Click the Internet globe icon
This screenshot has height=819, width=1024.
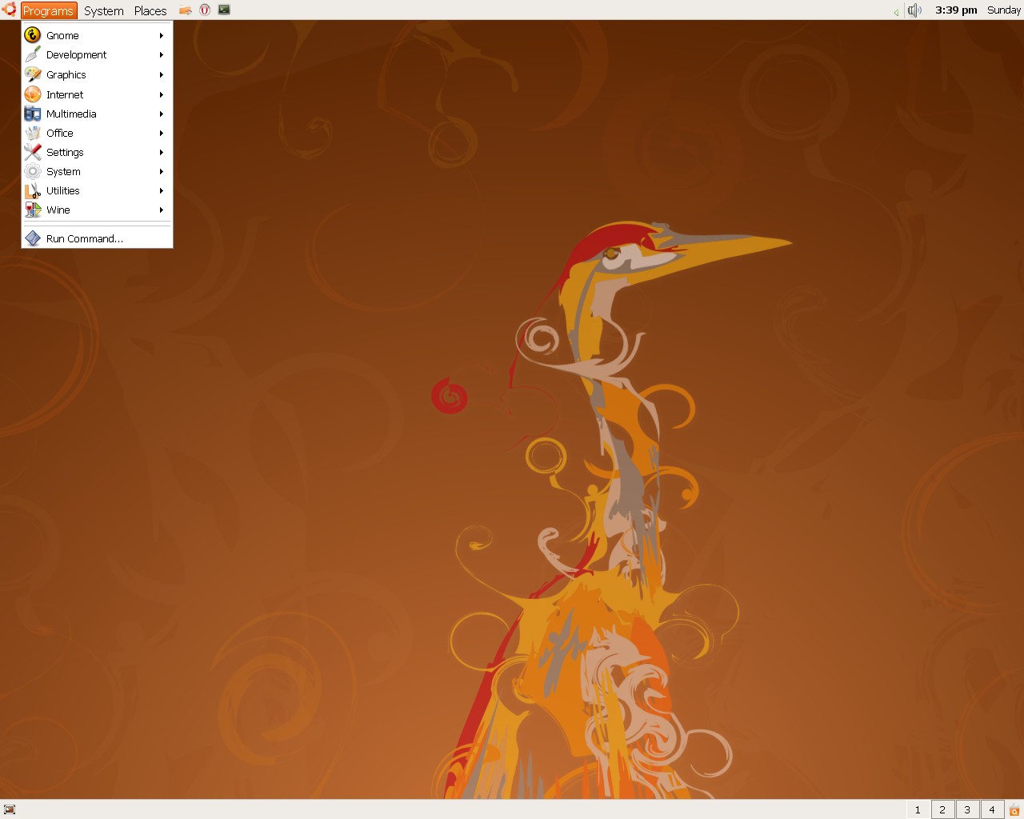(33, 94)
